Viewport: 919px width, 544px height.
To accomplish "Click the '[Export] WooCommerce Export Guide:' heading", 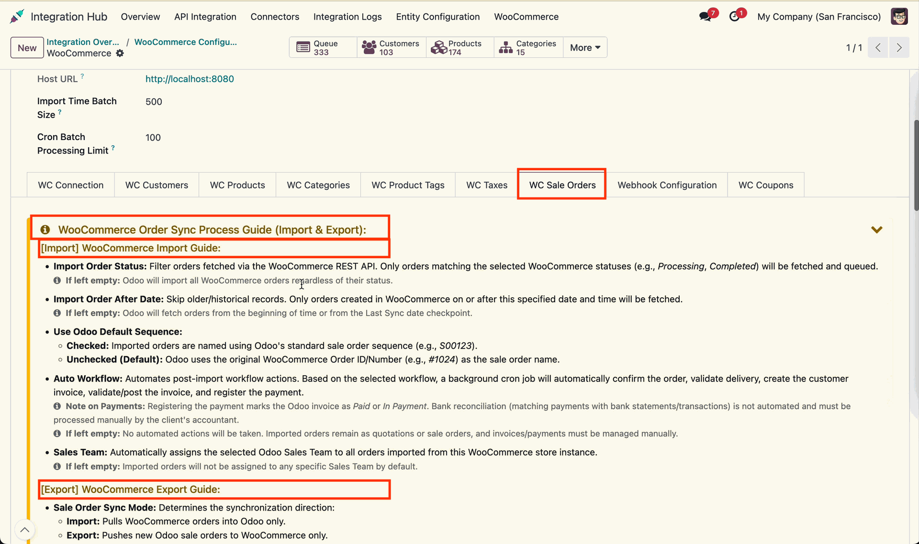I will (130, 490).
